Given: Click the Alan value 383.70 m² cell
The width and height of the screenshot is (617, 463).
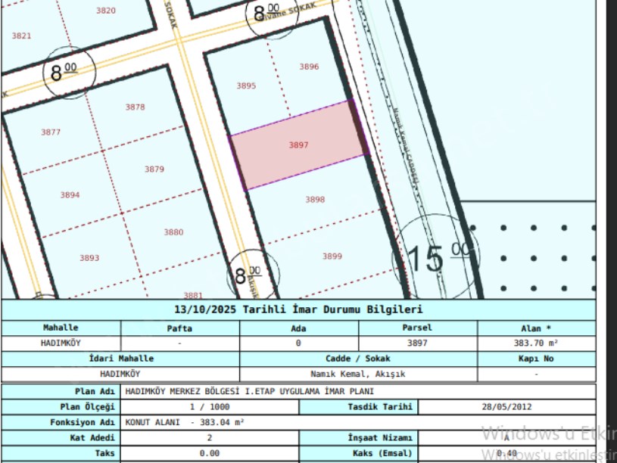Looking at the screenshot, I should [x=536, y=343].
